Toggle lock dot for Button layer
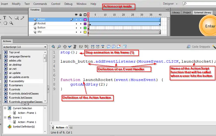Screen dimensions: 216x136 pyautogui.click(x=80, y=28)
